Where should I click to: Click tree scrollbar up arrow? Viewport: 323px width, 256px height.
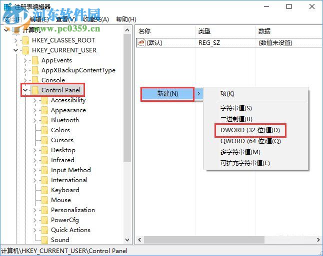pyautogui.click(x=127, y=30)
